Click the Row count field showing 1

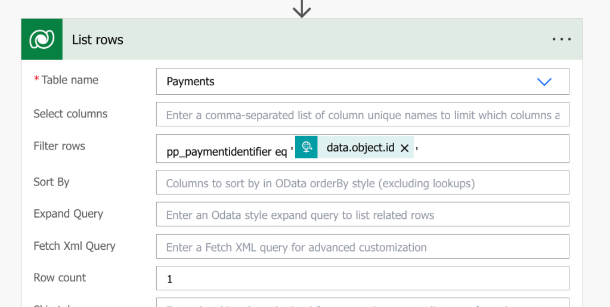coord(363,278)
